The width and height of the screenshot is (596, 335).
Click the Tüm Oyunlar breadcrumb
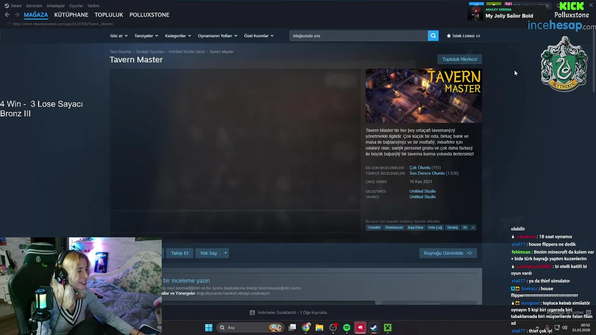click(121, 52)
